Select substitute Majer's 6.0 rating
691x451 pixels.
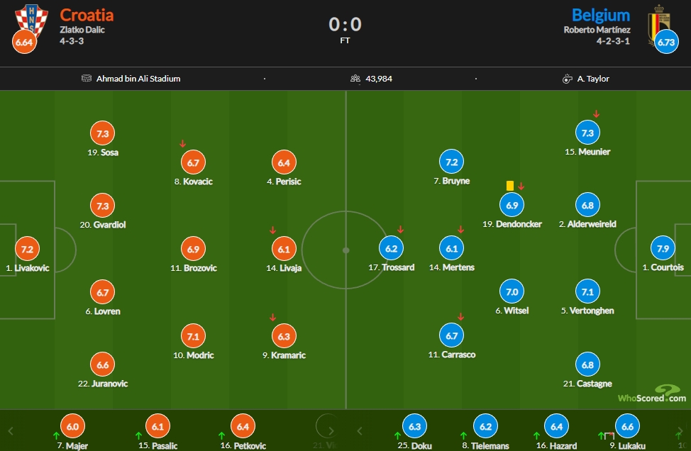[72, 426]
